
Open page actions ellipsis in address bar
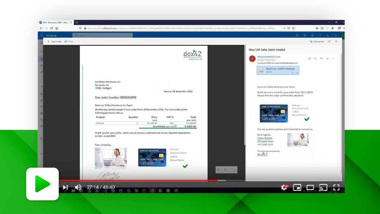tap(284, 28)
